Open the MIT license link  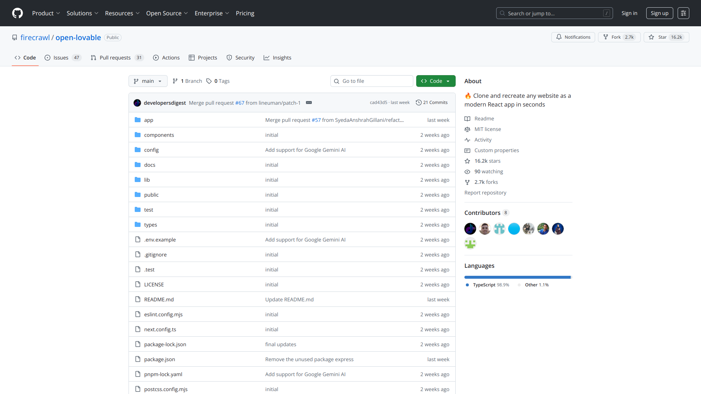click(x=487, y=129)
